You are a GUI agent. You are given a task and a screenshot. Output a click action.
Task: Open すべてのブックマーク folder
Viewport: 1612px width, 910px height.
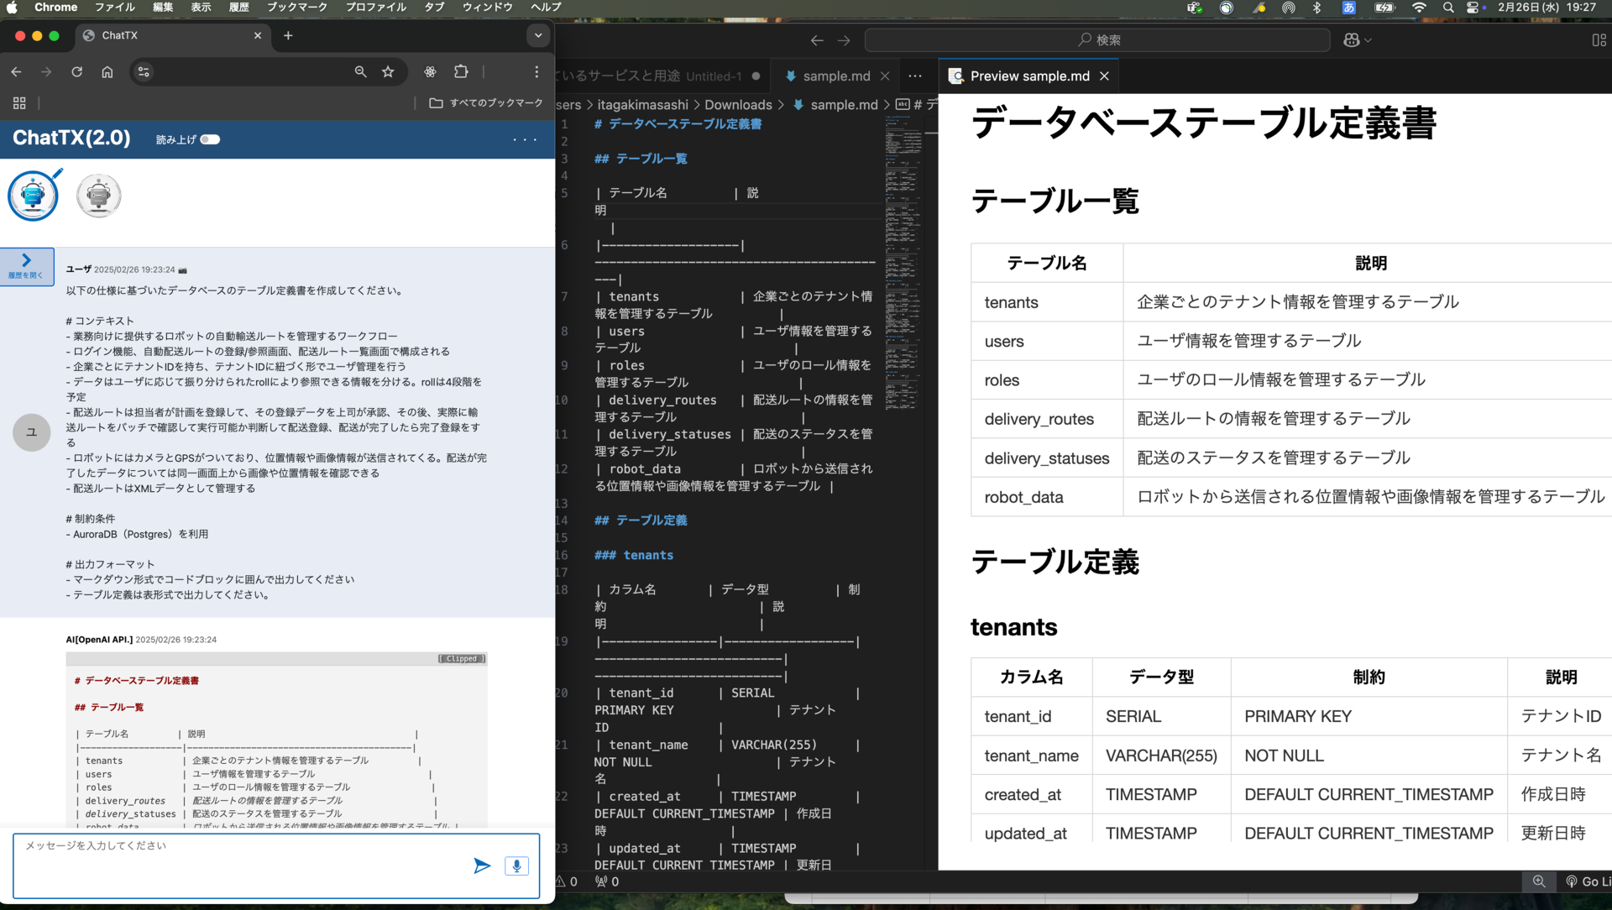pos(486,102)
